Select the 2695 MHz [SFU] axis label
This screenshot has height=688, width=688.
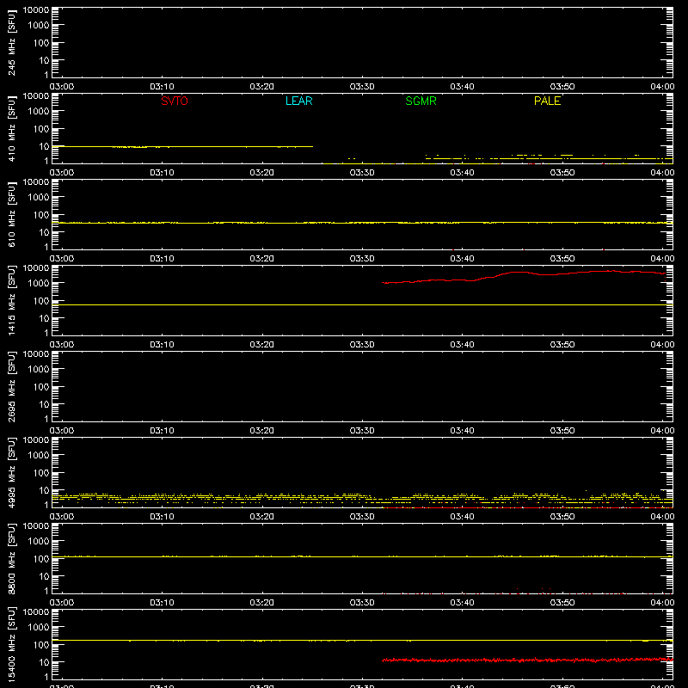(x=12, y=386)
